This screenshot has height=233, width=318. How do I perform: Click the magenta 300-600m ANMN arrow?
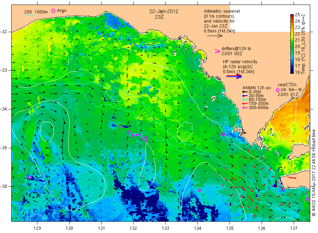pyautogui.click(x=245, y=108)
